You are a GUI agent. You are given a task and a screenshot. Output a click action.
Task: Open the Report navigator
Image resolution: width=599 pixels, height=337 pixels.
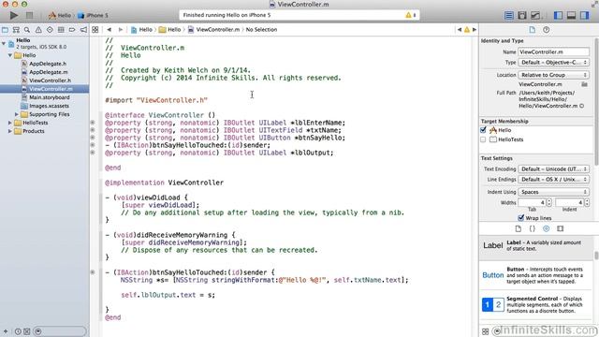tap(83, 29)
